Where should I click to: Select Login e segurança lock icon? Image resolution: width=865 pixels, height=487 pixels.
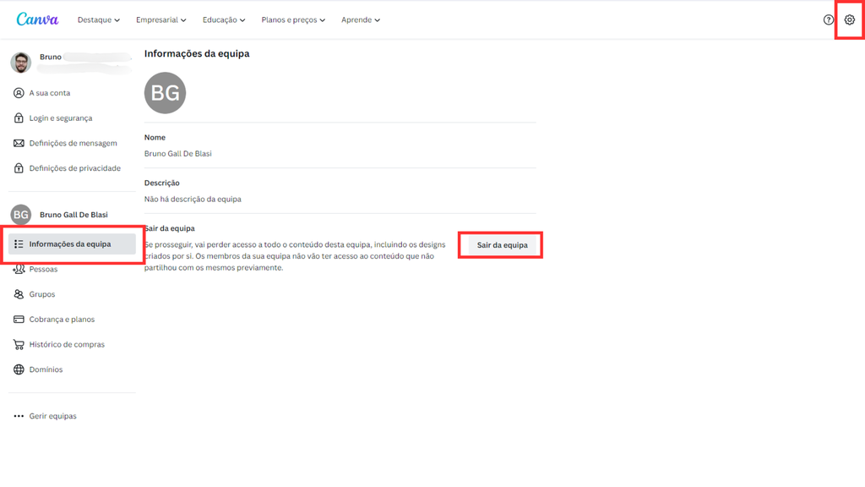pyautogui.click(x=19, y=118)
